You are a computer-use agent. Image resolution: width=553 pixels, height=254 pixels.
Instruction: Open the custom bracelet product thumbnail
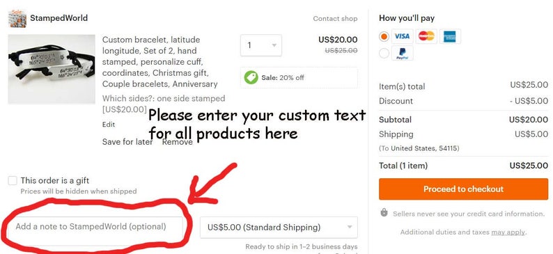pos(52,69)
